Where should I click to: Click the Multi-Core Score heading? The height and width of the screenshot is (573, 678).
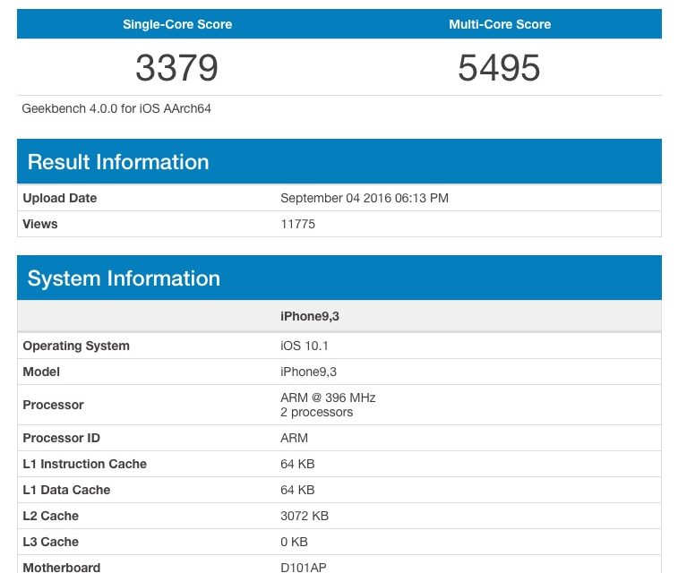[x=500, y=24]
